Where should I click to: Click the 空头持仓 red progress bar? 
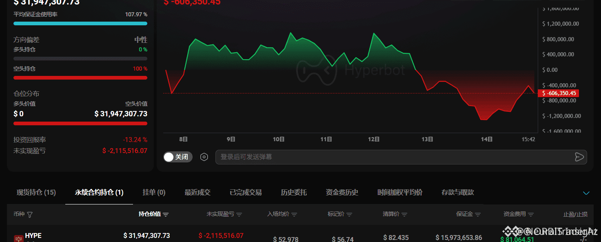pos(80,78)
